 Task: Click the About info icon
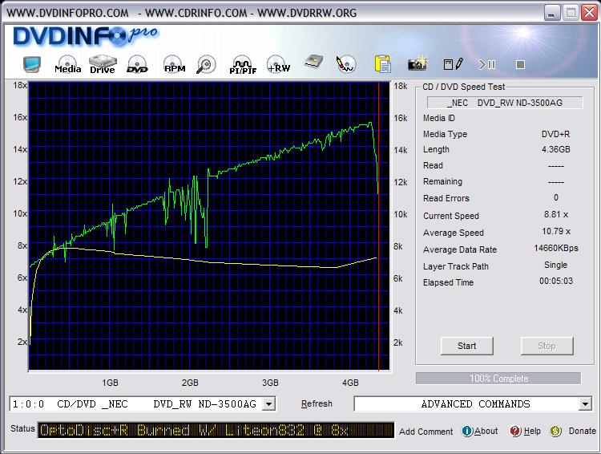coord(467,431)
